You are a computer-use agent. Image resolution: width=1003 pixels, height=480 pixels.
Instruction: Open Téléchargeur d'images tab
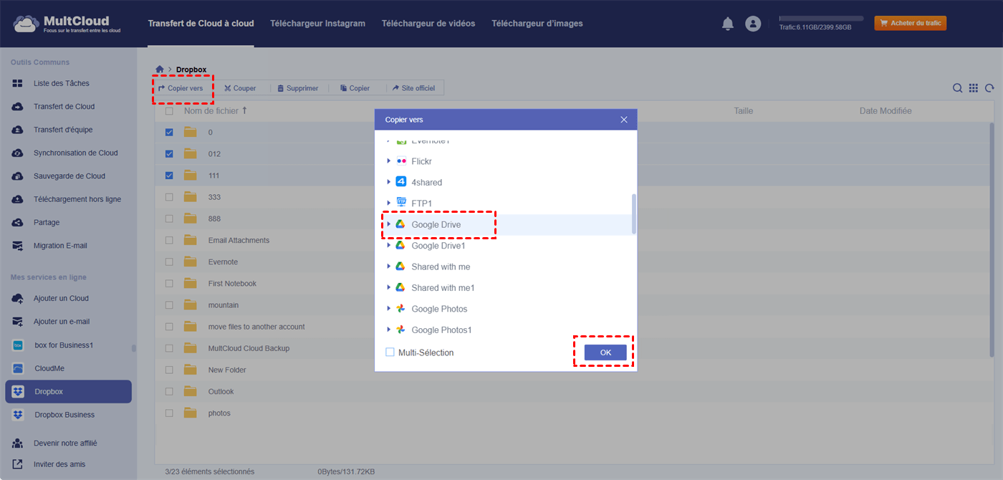(x=537, y=24)
